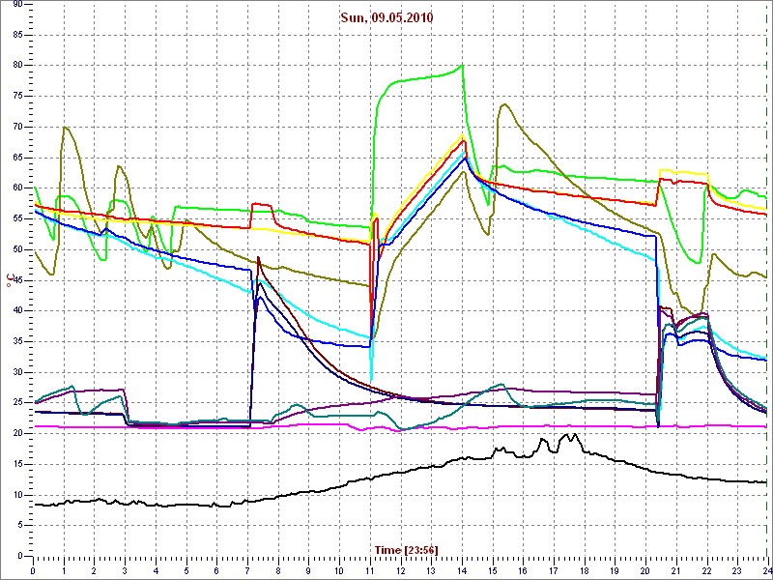Click hour '24' on the time axis

click(767, 568)
